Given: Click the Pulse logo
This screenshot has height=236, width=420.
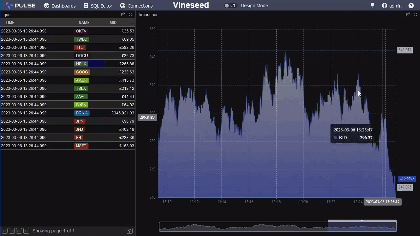Looking at the screenshot, I should (19, 6).
